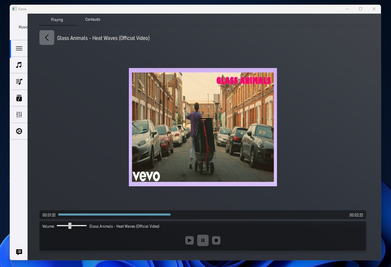The width and height of the screenshot is (391, 267).
Task: Open the music note library icon
Action: [x=19, y=65]
